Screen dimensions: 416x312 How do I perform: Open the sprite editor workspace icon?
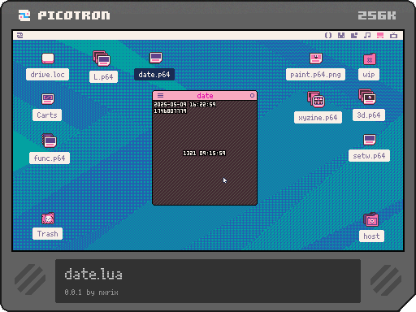click(x=341, y=35)
